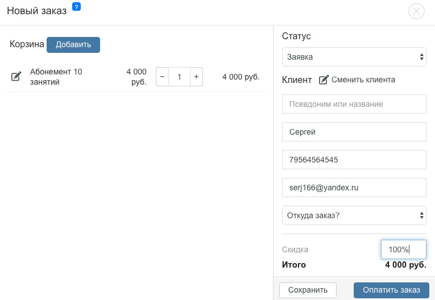Click the Сохранить button
The width and height of the screenshot is (435, 300).
point(308,290)
